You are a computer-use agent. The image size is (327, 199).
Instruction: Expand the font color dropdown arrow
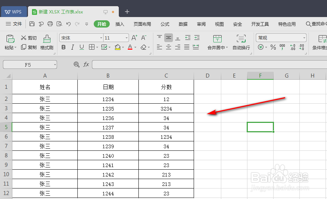136,47
